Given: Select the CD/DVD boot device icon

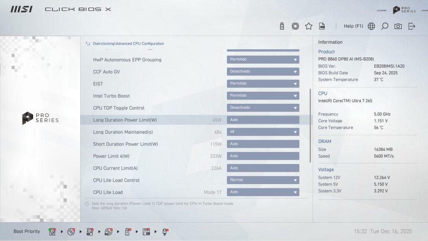Looking at the screenshot, I should 71,232.
